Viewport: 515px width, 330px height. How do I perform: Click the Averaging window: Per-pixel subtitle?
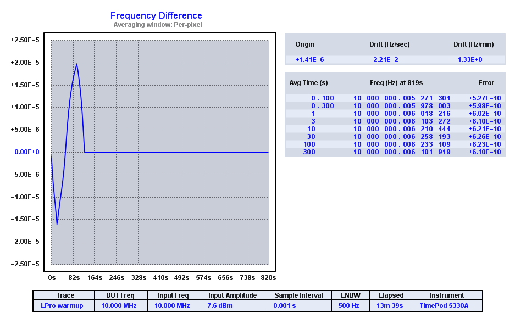tap(157, 25)
